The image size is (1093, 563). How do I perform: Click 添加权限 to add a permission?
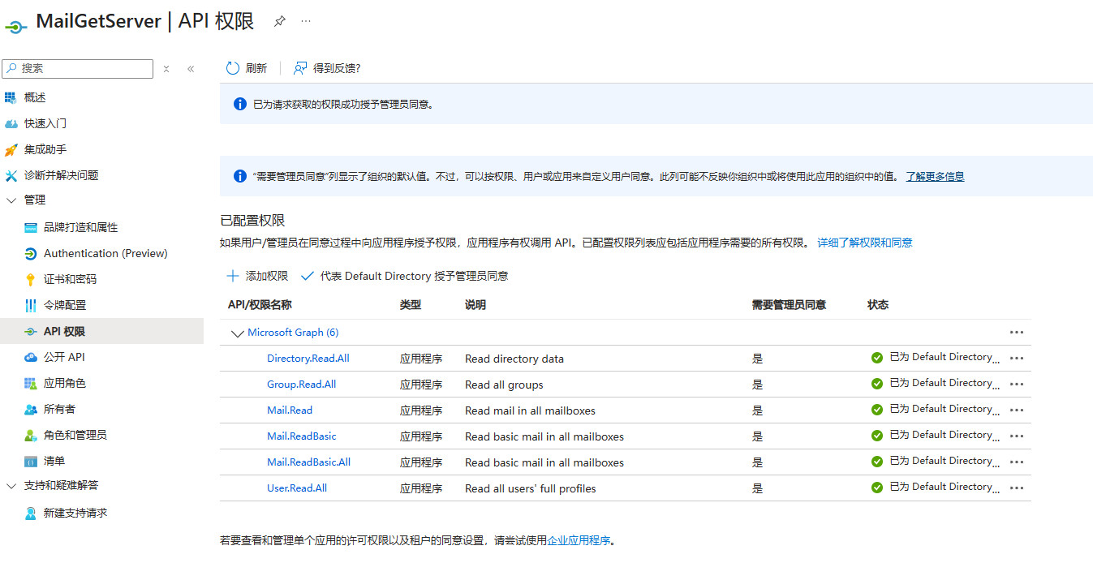257,276
